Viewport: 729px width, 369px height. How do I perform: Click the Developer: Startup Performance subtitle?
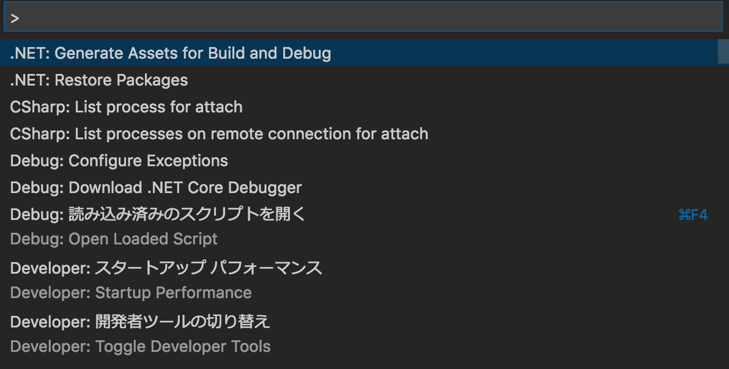pos(131,293)
